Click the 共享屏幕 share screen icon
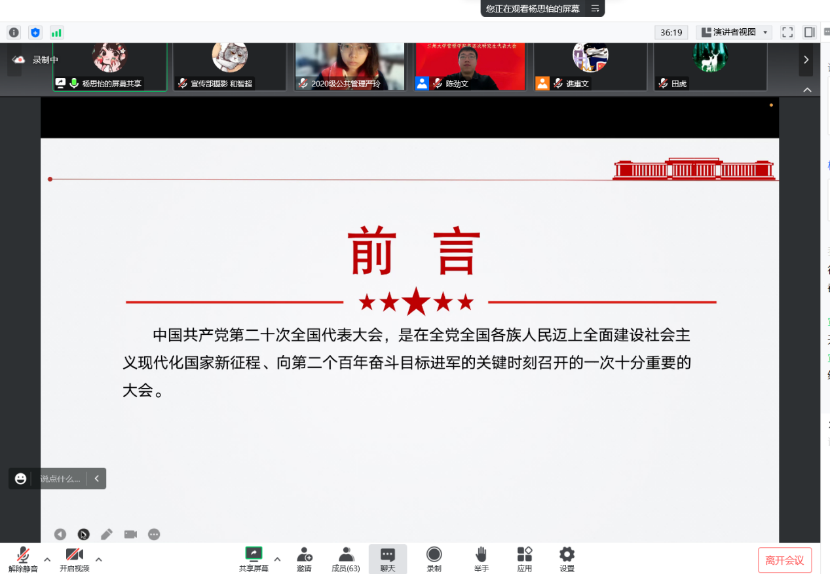The width and height of the screenshot is (830, 574). (254, 554)
